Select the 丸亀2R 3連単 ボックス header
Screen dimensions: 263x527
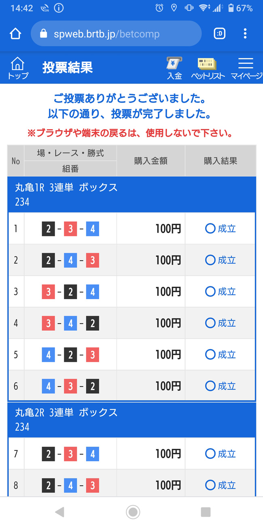click(x=66, y=413)
